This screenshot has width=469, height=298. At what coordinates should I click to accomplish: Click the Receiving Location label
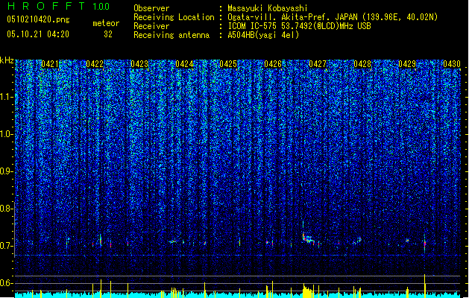174,17
